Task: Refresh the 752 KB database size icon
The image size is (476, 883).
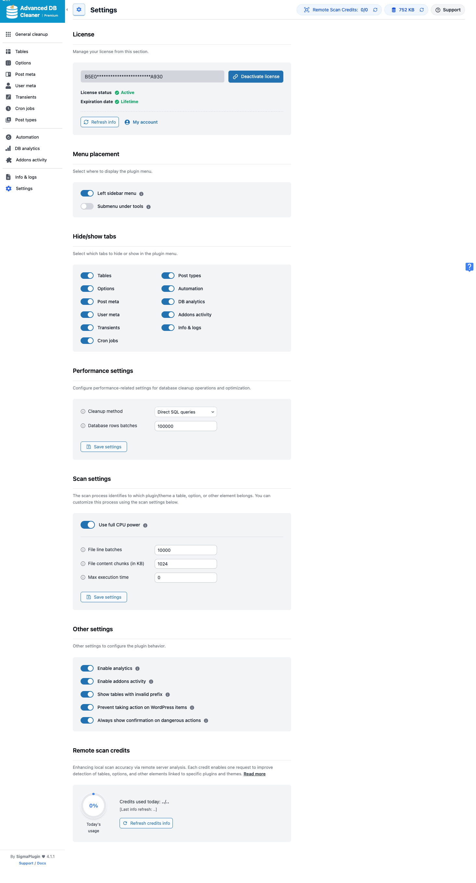Action: [x=422, y=10]
